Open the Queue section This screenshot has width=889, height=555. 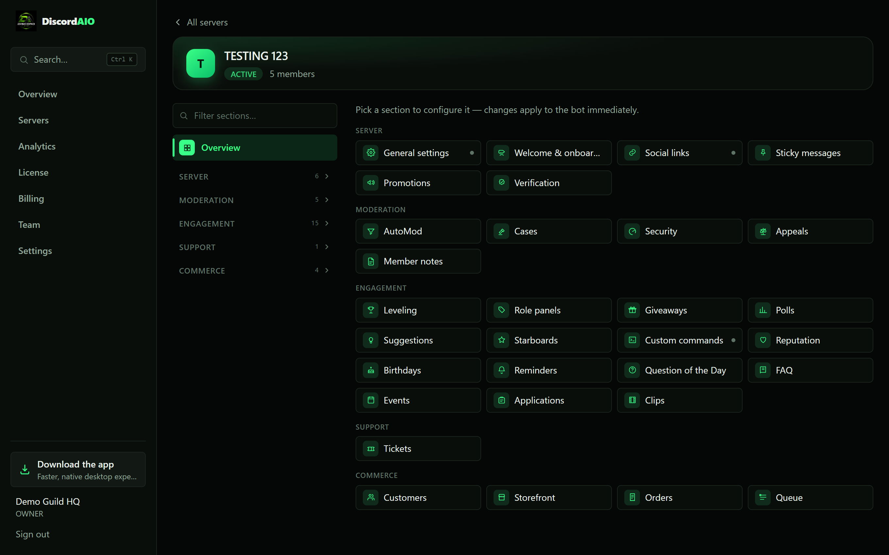[810, 498]
